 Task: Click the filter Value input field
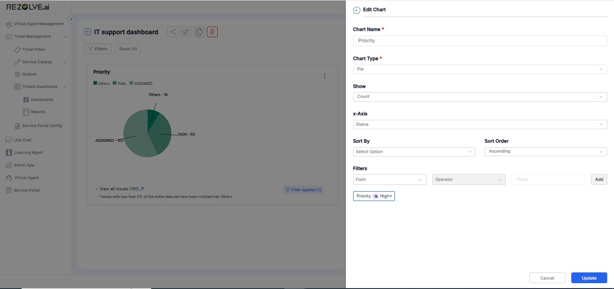tap(548, 180)
